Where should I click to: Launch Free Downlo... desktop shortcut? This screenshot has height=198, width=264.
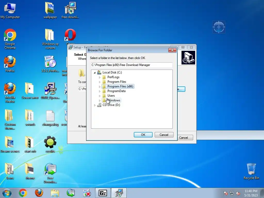(x=50, y=173)
